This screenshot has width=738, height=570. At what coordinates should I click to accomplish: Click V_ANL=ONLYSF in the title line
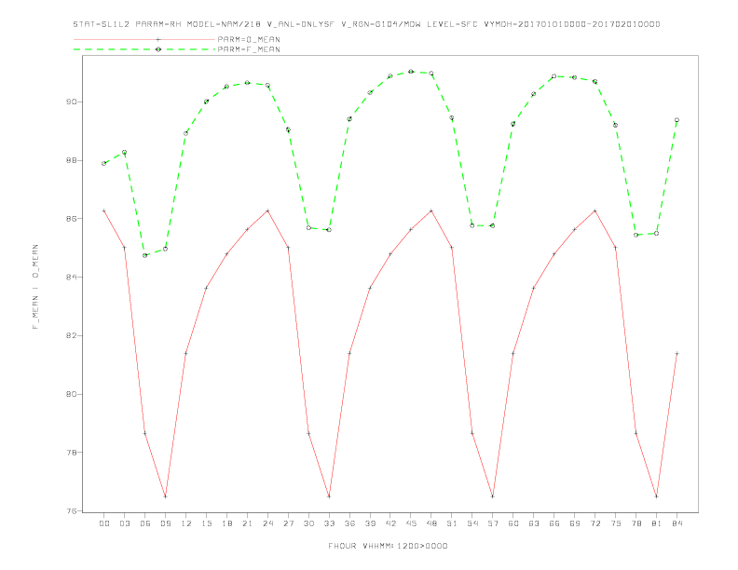click(301, 24)
